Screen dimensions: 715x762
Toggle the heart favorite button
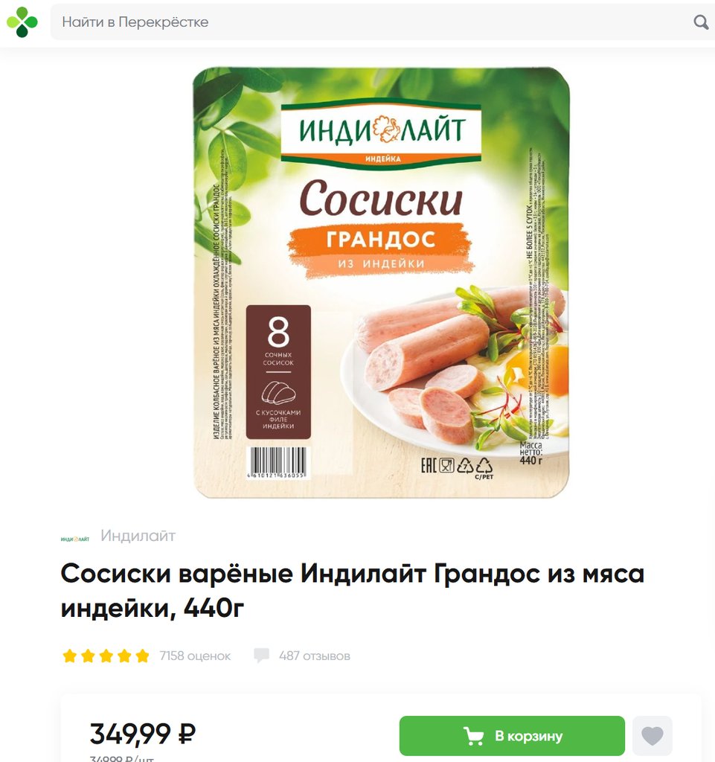coord(653,736)
